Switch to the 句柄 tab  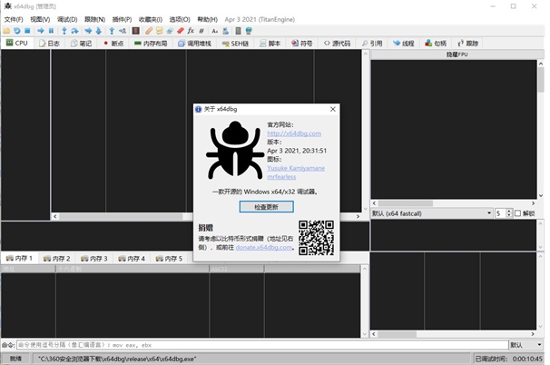pos(436,44)
